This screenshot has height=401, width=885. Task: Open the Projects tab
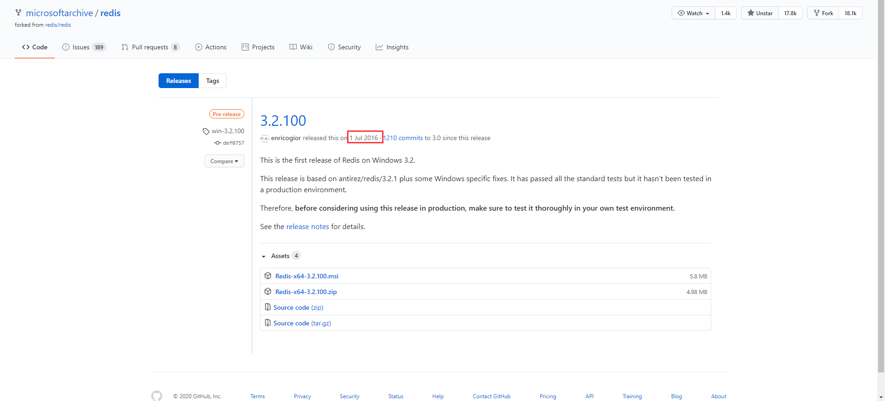click(x=258, y=47)
